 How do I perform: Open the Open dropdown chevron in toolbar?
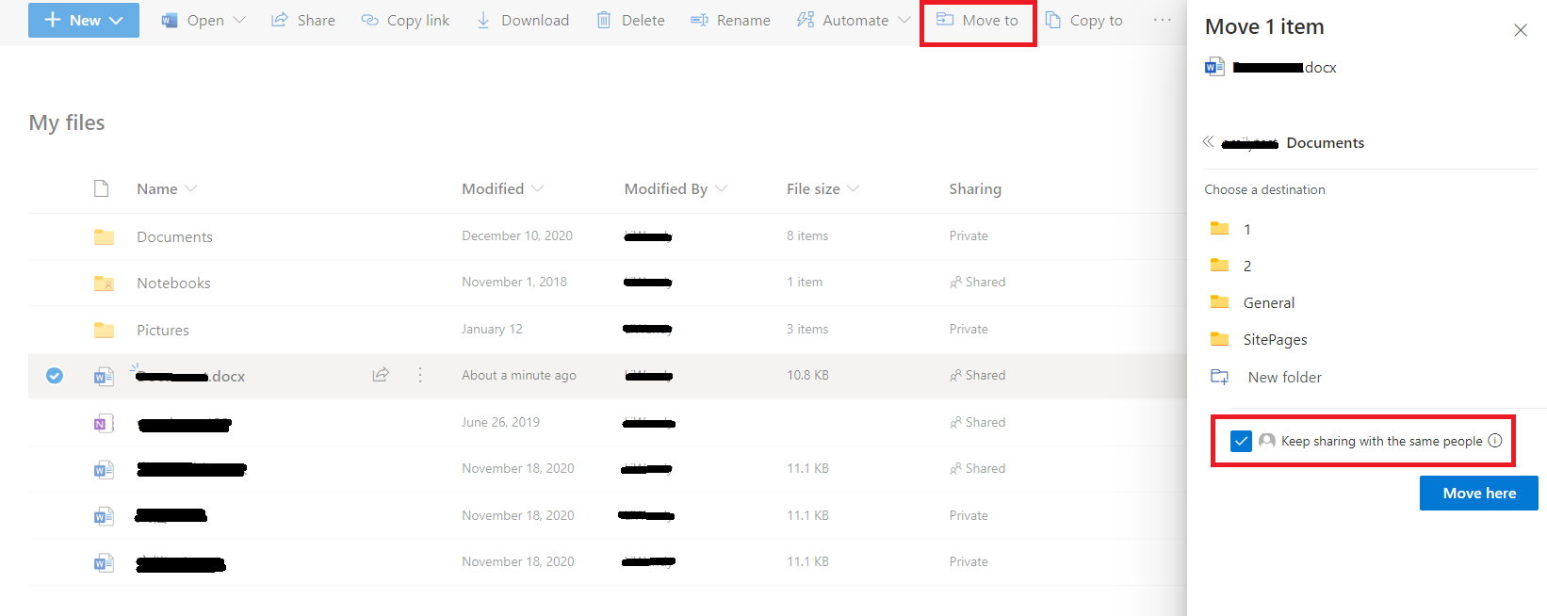pyautogui.click(x=238, y=20)
